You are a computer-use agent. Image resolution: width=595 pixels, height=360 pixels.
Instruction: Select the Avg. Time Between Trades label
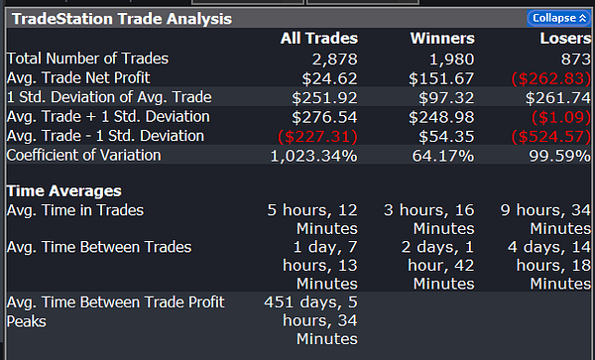click(99, 247)
